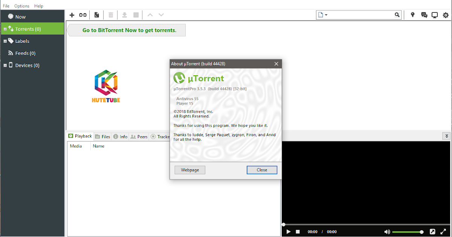Click the Add Torrent plus icon
Screen dimensions: 452x237
72,15
